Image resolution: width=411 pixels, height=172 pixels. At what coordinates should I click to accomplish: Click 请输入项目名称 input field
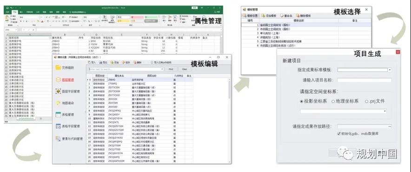[x=365, y=80]
